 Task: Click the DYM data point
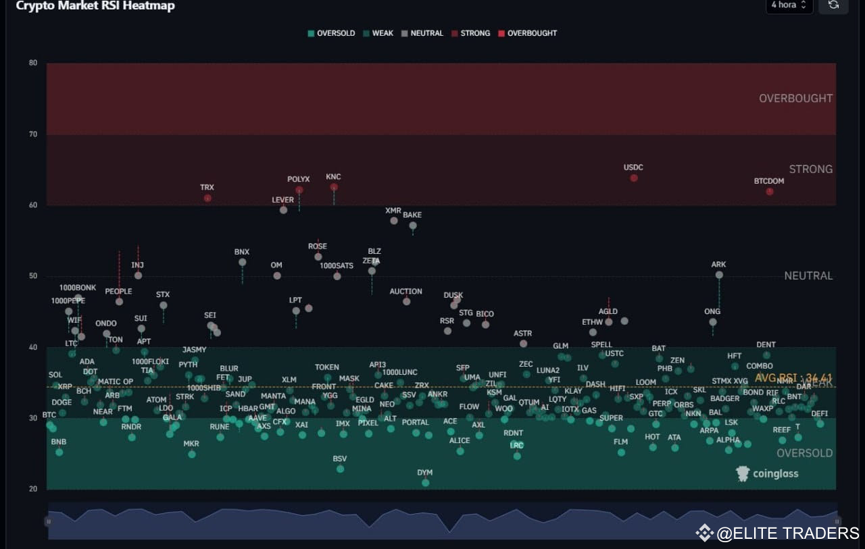(x=425, y=483)
